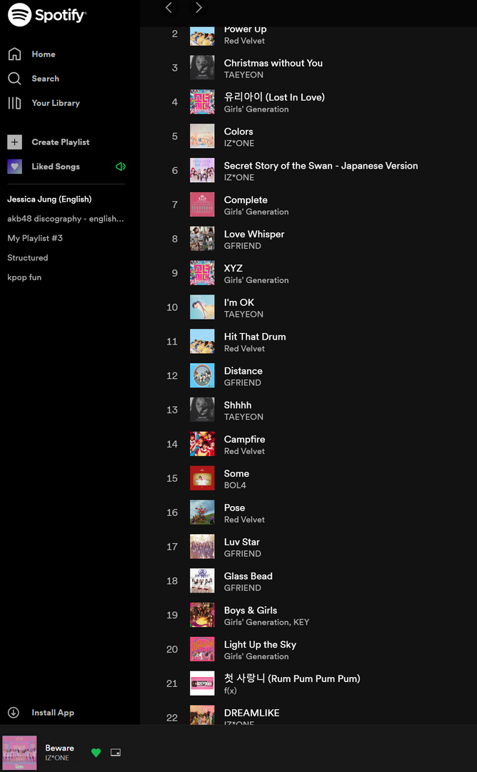This screenshot has height=772, width=477.
Task: Click IZ*ONE artist in player bar
Action: coord(57,758)
